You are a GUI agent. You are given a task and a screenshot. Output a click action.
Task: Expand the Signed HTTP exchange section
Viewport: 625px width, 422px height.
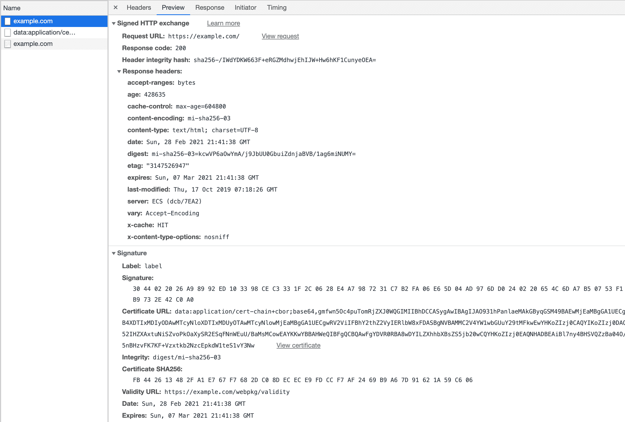pyautogui.click(x=114, y=23)
